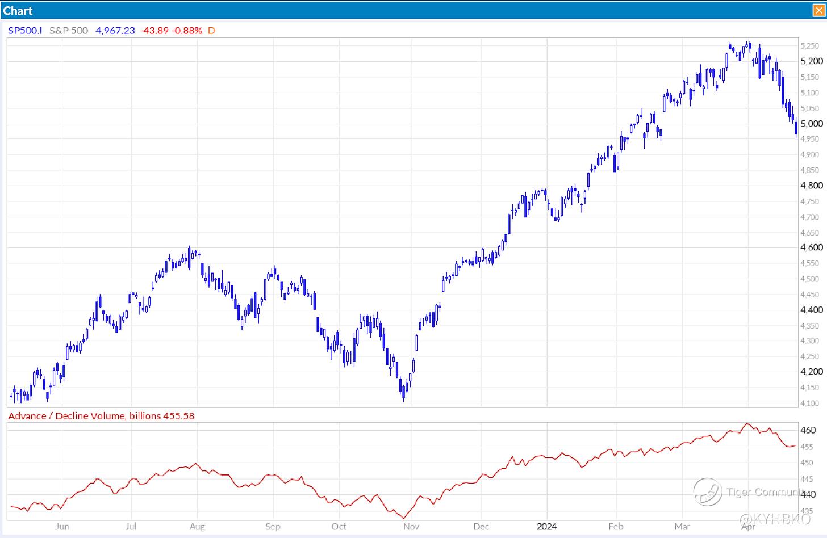Close the Chart panel with the X icon

pos(820,10)
